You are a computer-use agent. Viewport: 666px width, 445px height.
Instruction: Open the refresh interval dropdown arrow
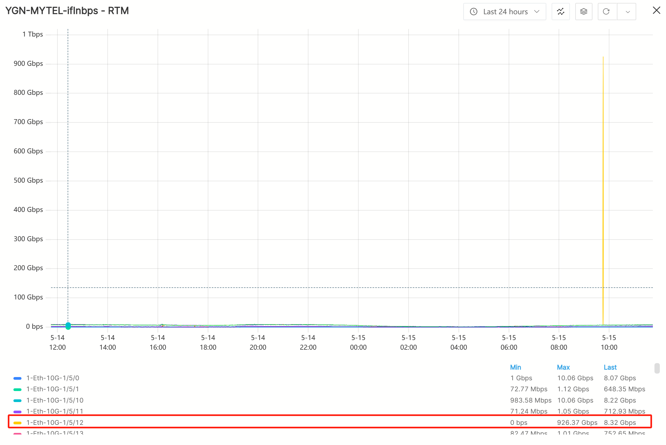pyautogui.click(x=627, y=12)
